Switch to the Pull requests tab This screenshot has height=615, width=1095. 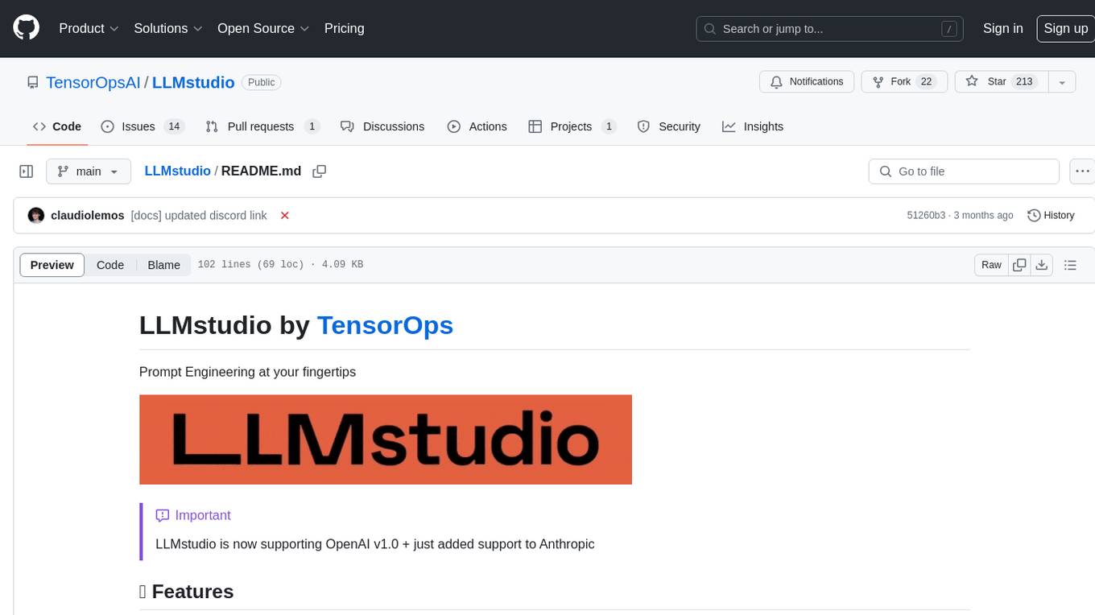click(262, 126)
